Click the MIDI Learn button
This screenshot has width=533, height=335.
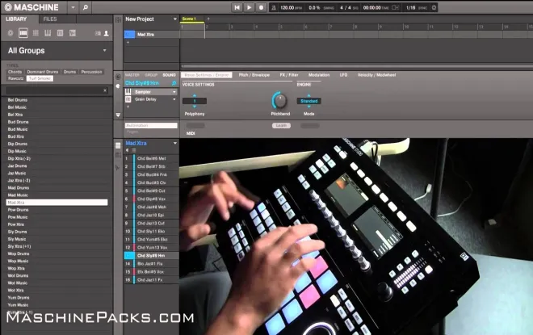point(281,126)
